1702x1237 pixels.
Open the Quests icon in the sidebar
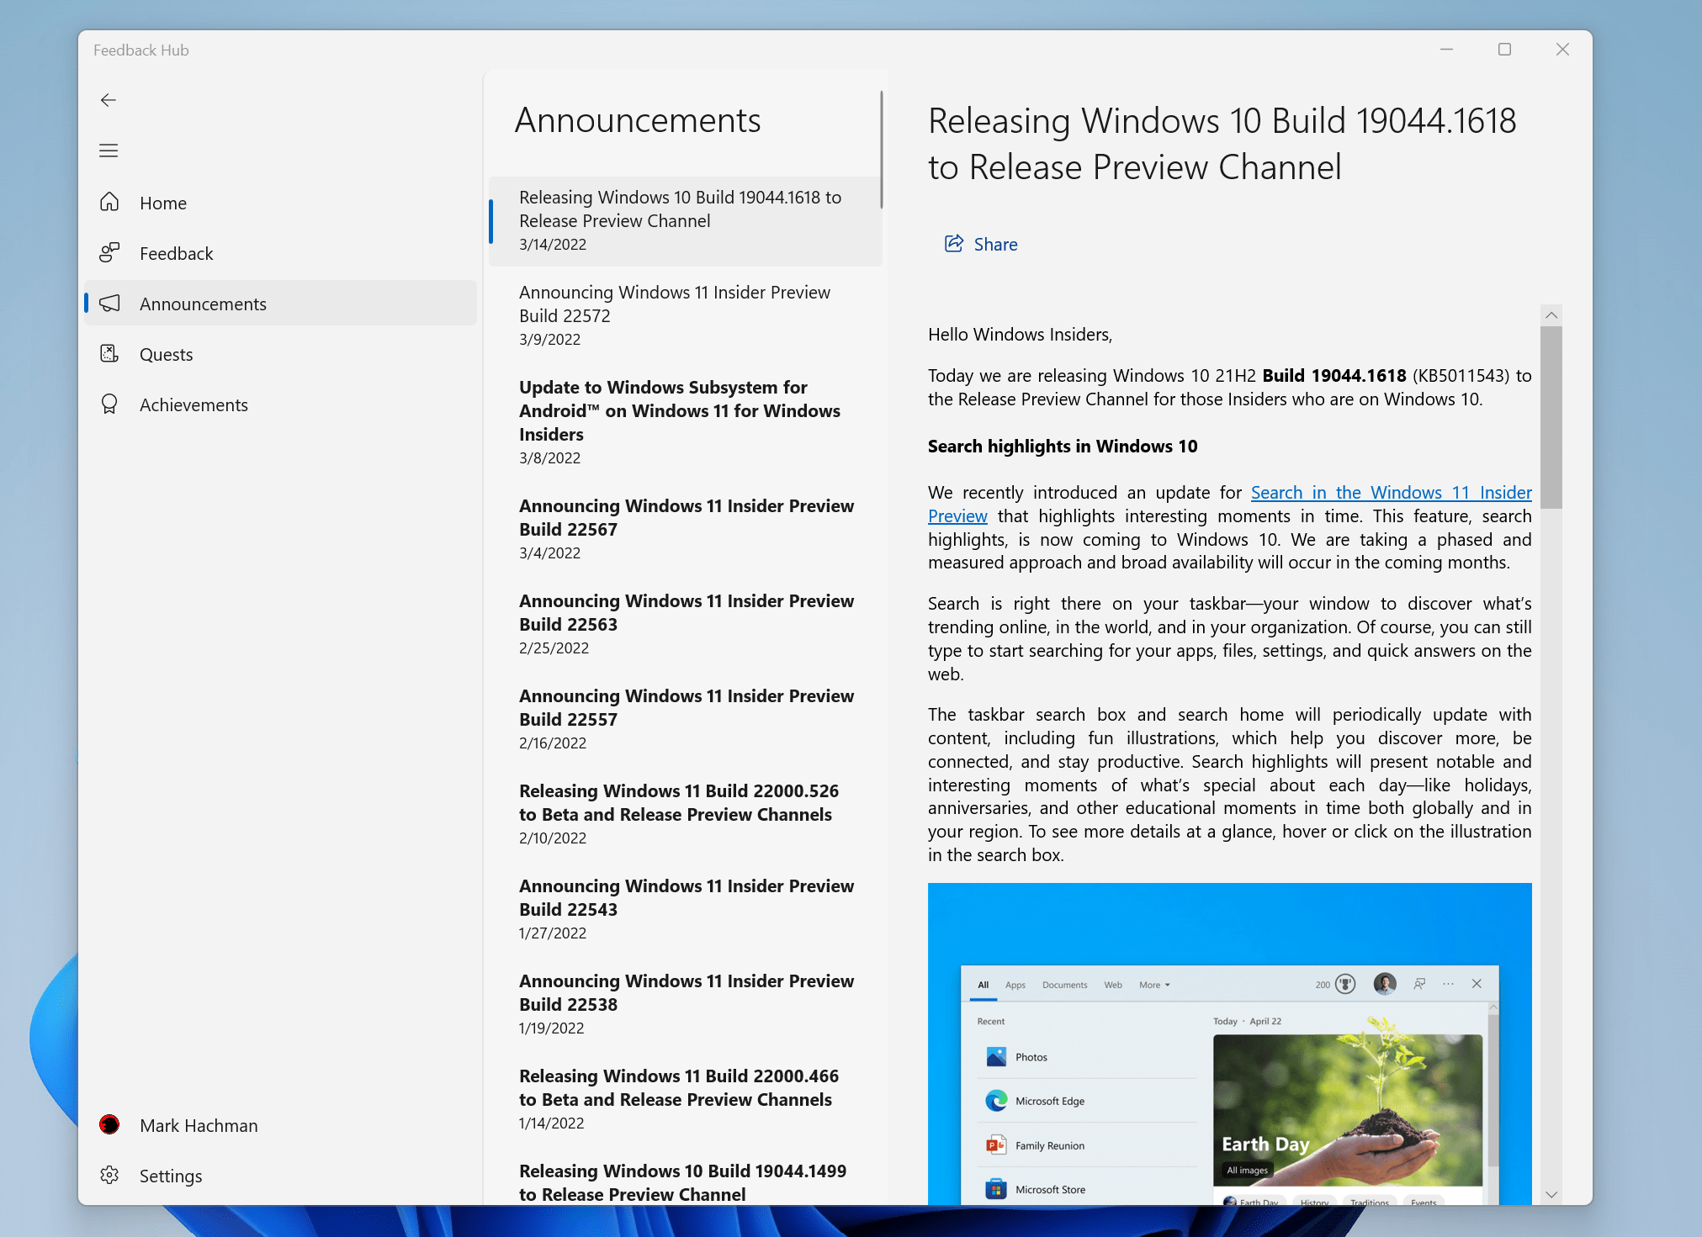(109, 353)
